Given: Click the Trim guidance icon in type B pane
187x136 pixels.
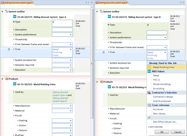Looking at the screenshot, I should click(103, 52).
